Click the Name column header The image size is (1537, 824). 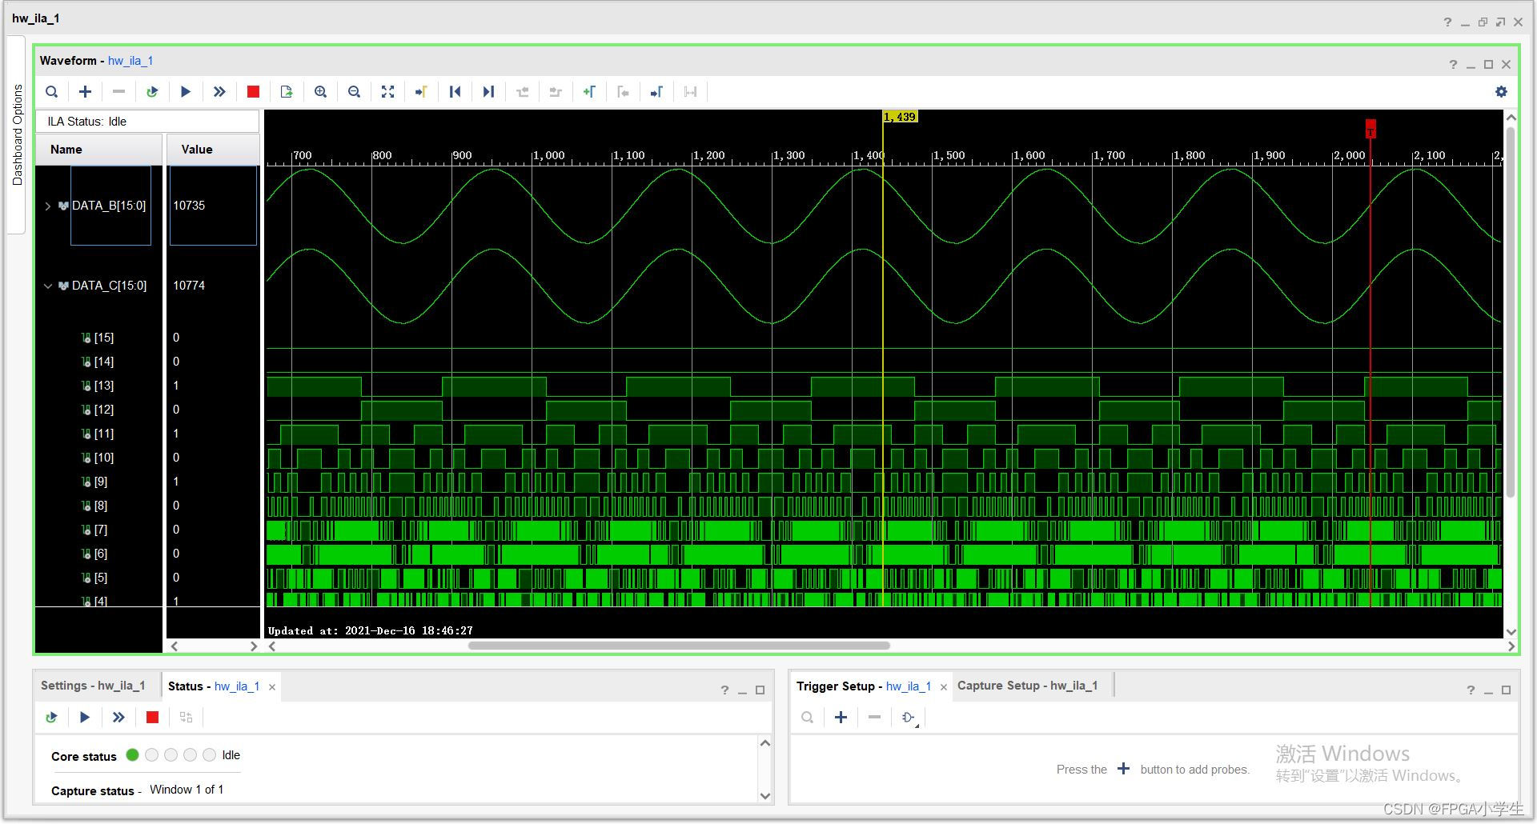[99, 150]
